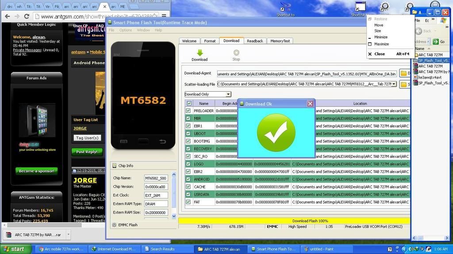Uncheck the ANDROID row checkbox

(x=188, y=179)
